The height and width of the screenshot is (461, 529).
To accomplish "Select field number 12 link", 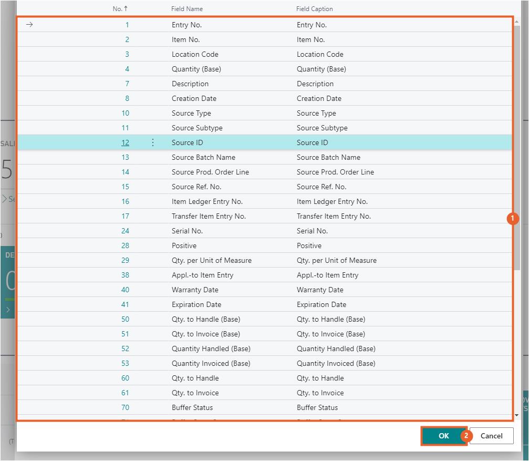I will 125,142.
